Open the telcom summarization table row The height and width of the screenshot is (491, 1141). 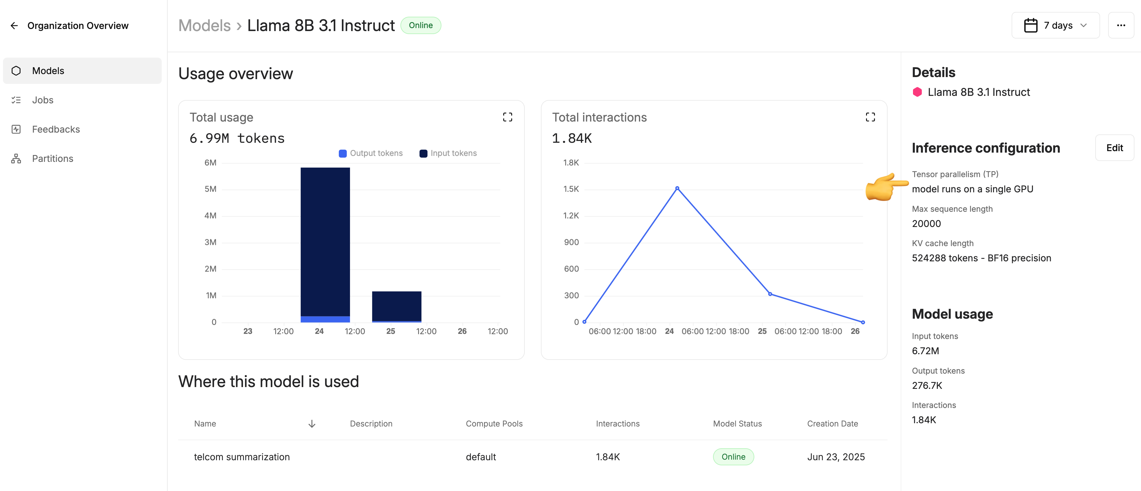(242, 457)
